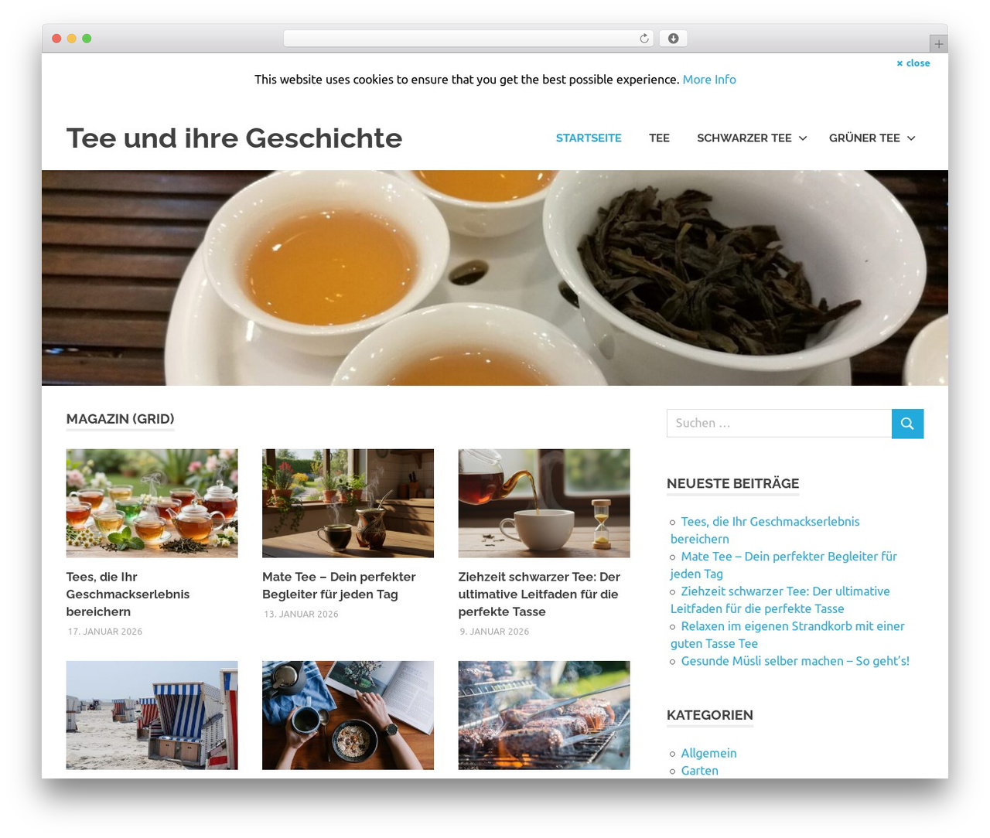990x838 pixels.
Task: Expand Grüner Tee submenu chevron
Action: pyautogui.click(x=911, y=138)
